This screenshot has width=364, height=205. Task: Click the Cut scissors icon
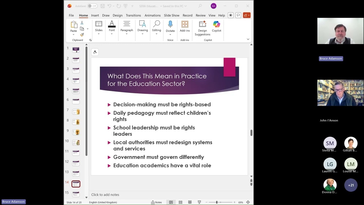pos(82,23)
